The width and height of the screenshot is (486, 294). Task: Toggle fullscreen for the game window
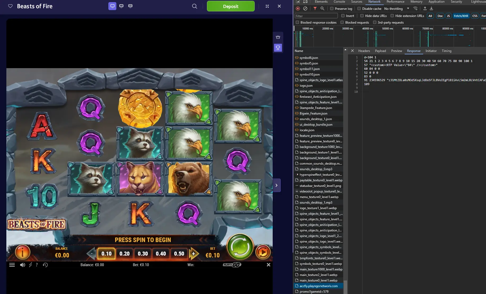click(x=267, y=6)
